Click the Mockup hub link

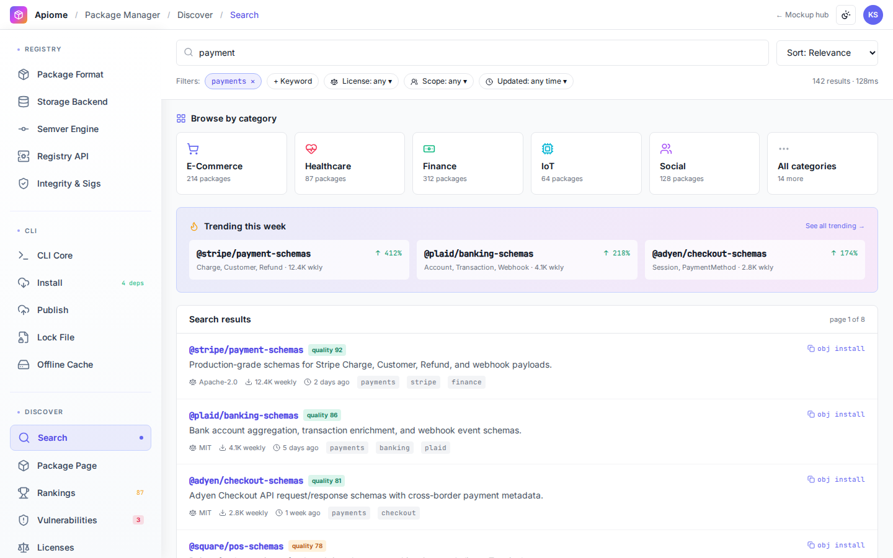click(802, 15)
